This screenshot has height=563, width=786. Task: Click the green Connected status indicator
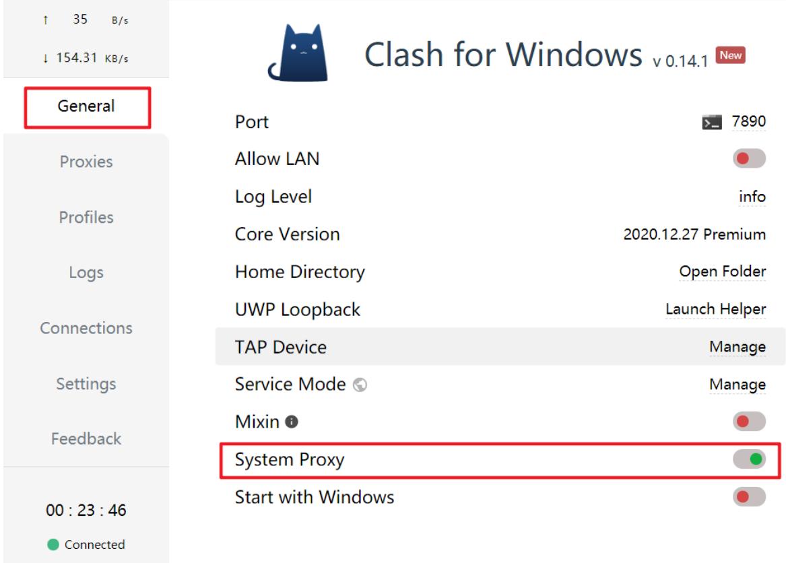(53, 544)
